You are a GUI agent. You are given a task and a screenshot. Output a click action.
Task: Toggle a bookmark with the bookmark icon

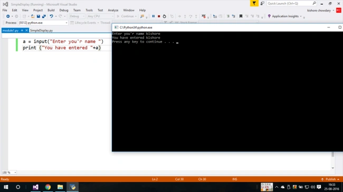click(241, 16)
